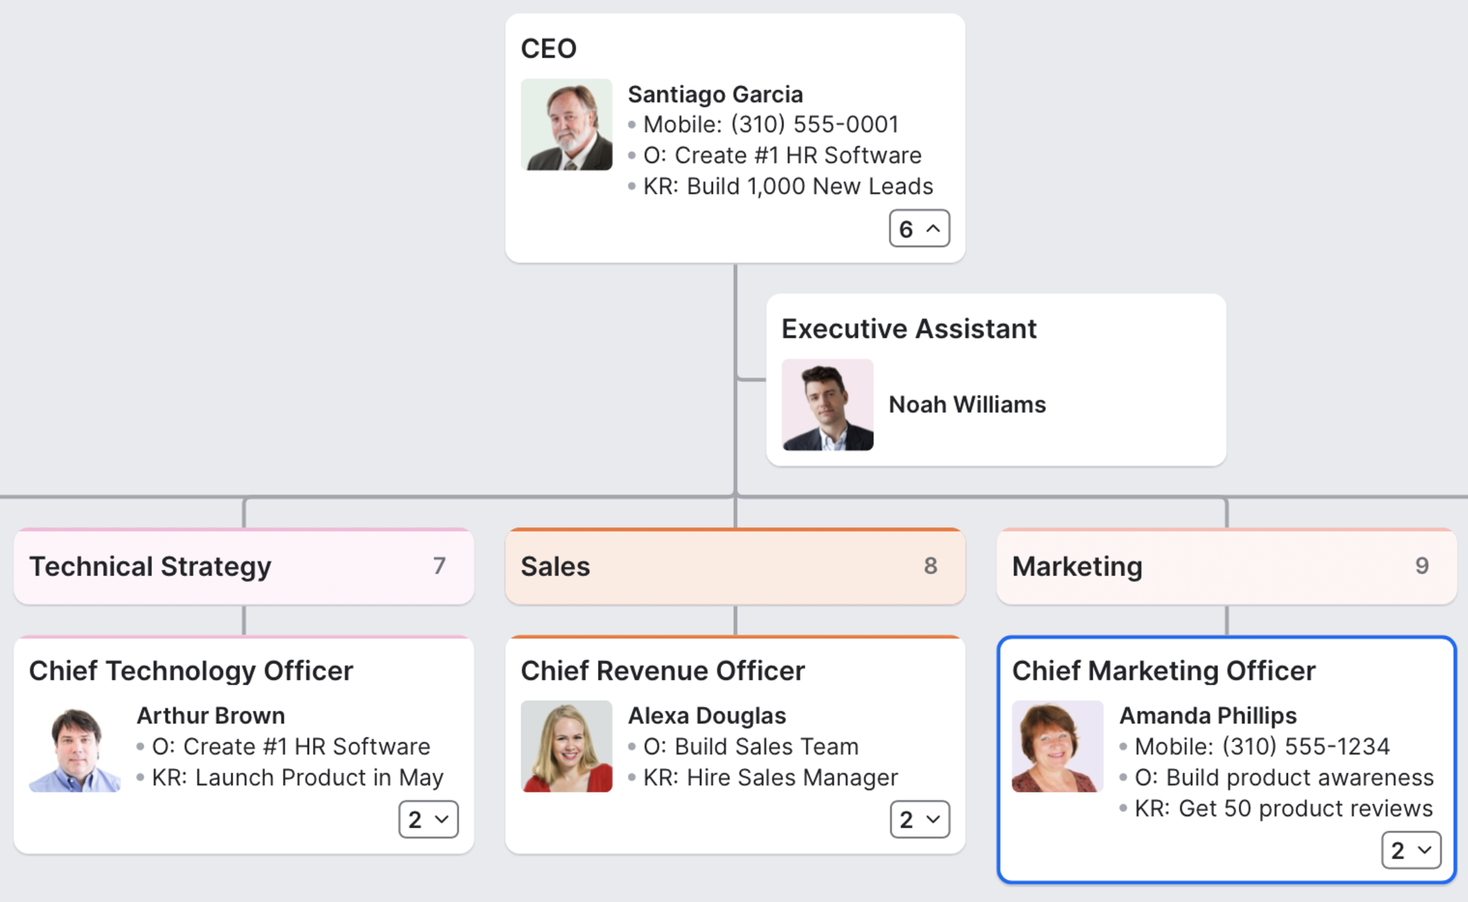Toggle Chief Marketing Officer card selection
Image resolution: width=1468 pixels, height=902 pixels.
[x=1232, y=734]
